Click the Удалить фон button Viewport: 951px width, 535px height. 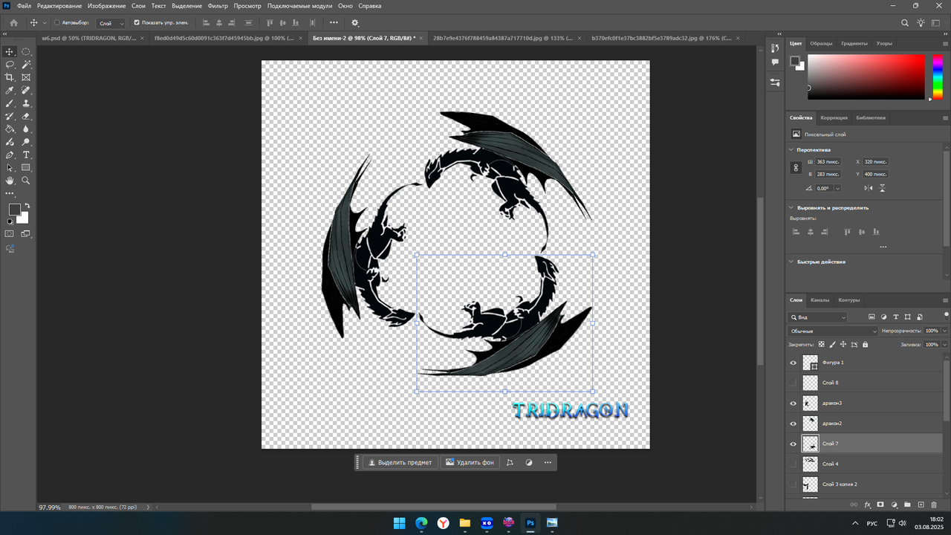[x=470, y=462]
